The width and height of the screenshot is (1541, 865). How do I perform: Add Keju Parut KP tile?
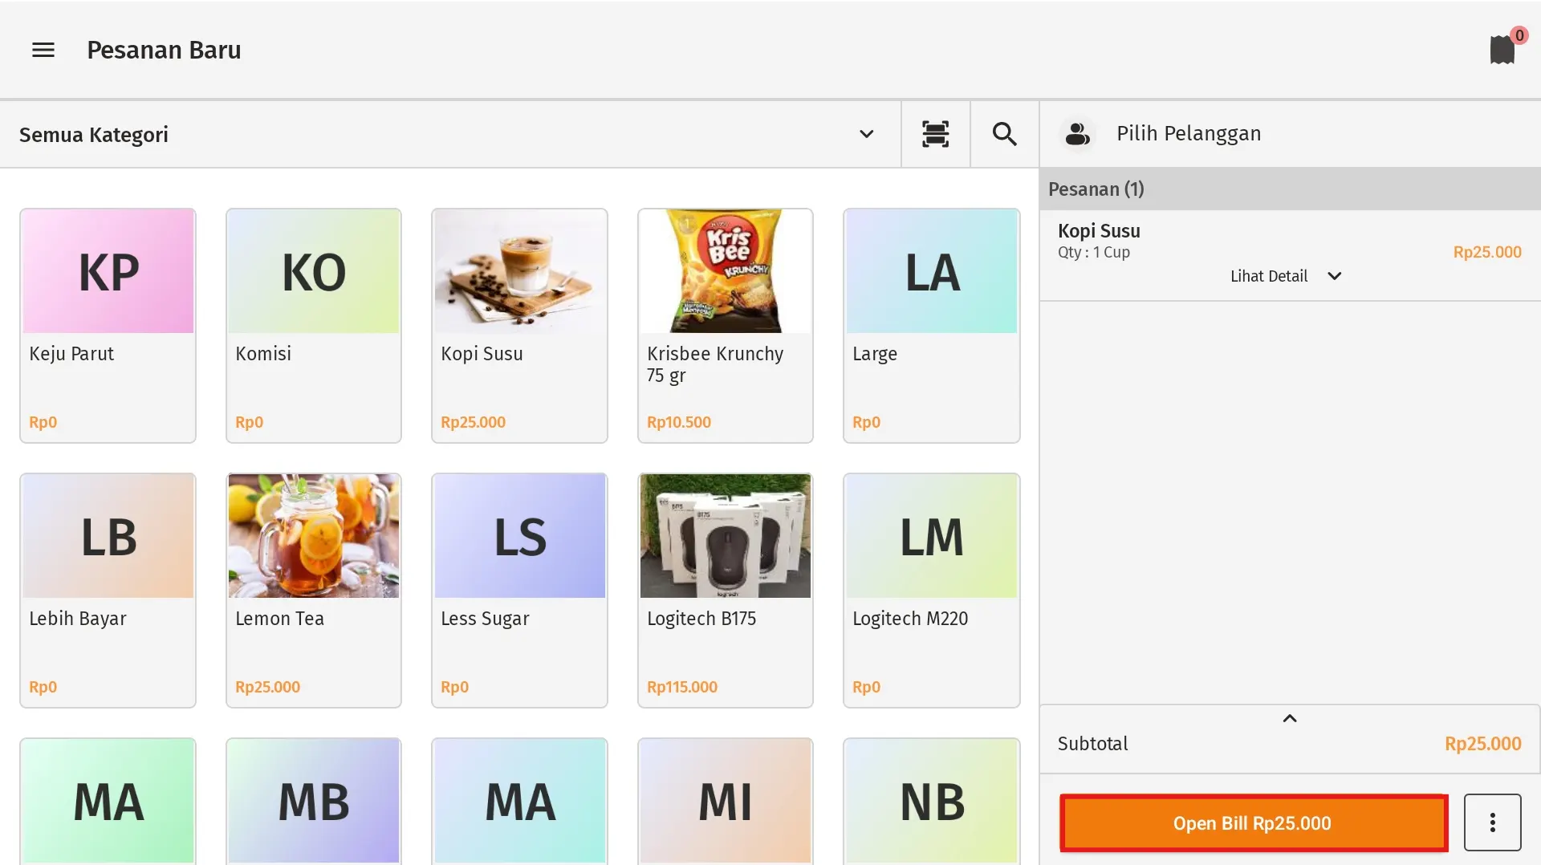(x=108, y=325)
